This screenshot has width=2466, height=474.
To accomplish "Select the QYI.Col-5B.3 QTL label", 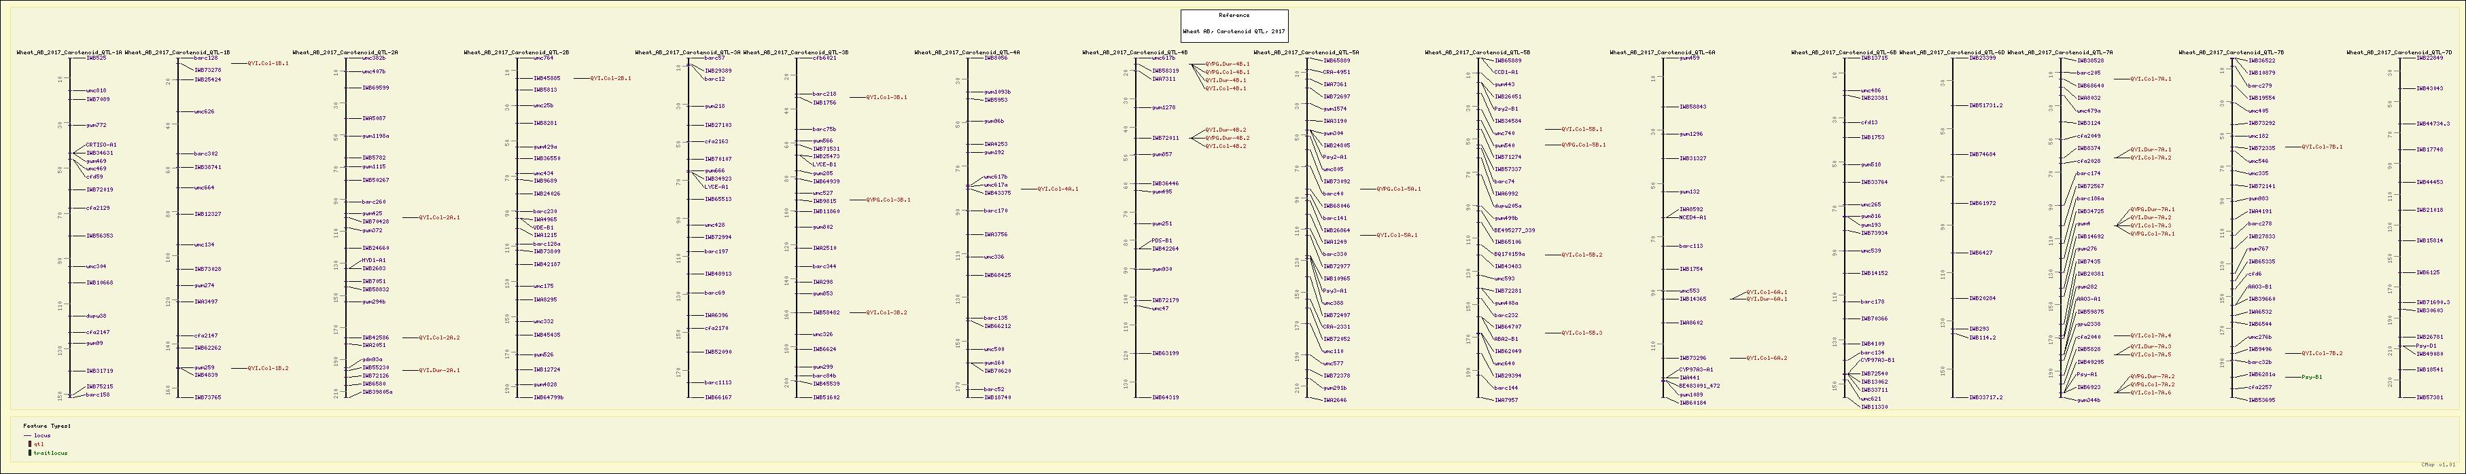I will coord(1580,333).
